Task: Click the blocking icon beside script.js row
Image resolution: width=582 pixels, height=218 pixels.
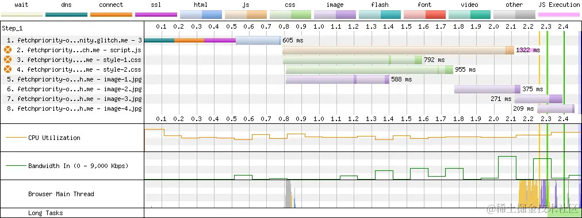Action: (7, 49)
